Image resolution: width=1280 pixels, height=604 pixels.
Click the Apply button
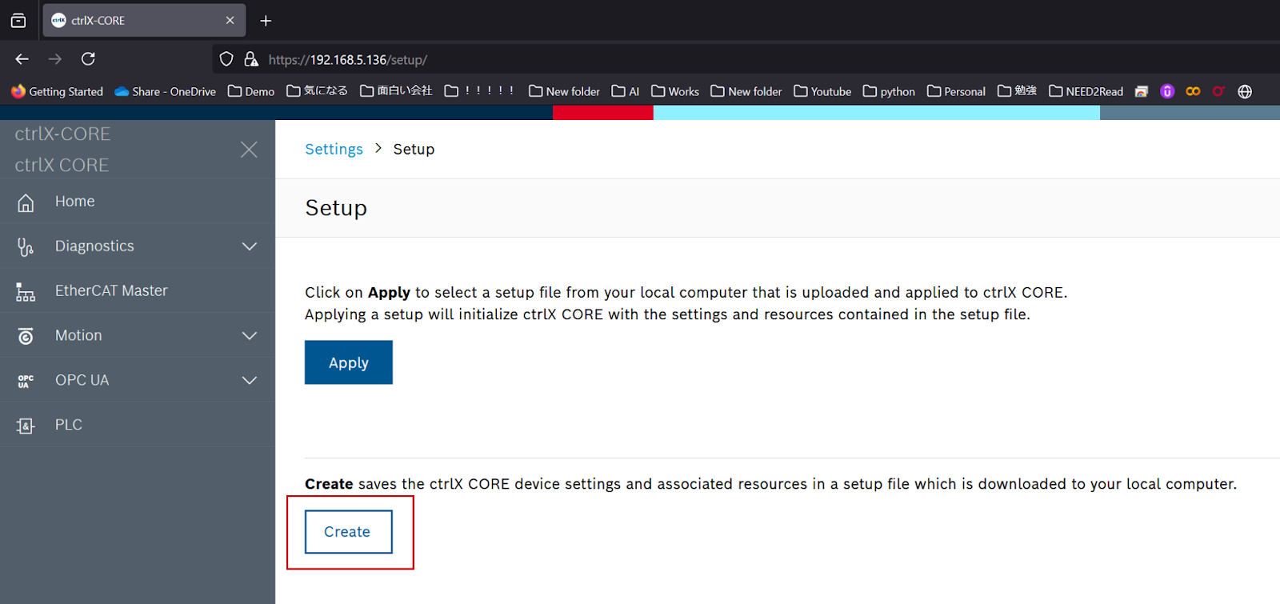[349, 362]
